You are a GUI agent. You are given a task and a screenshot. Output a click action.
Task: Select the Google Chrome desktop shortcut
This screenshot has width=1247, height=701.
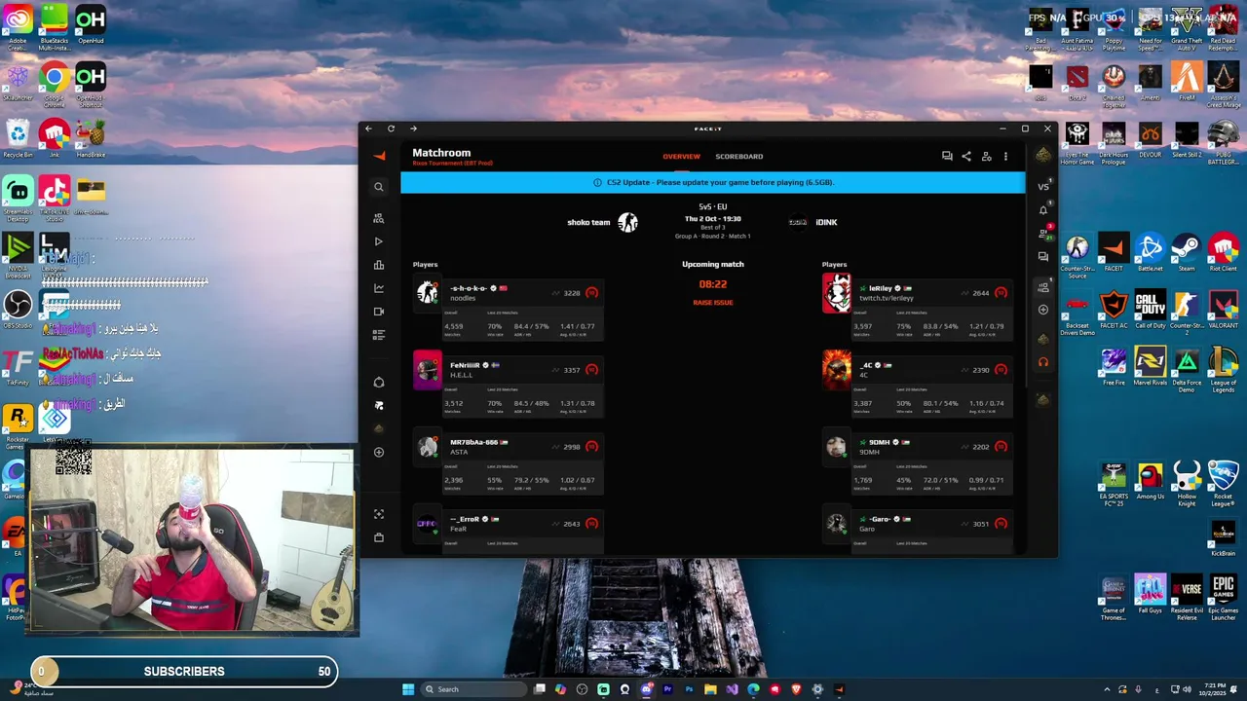click(55, 85)
